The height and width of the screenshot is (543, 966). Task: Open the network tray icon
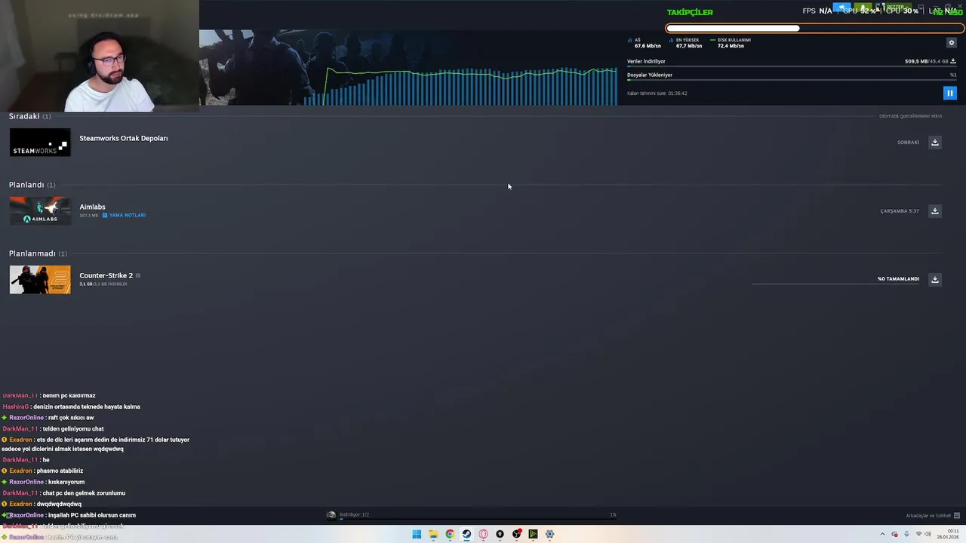click(x=918, y=534)
